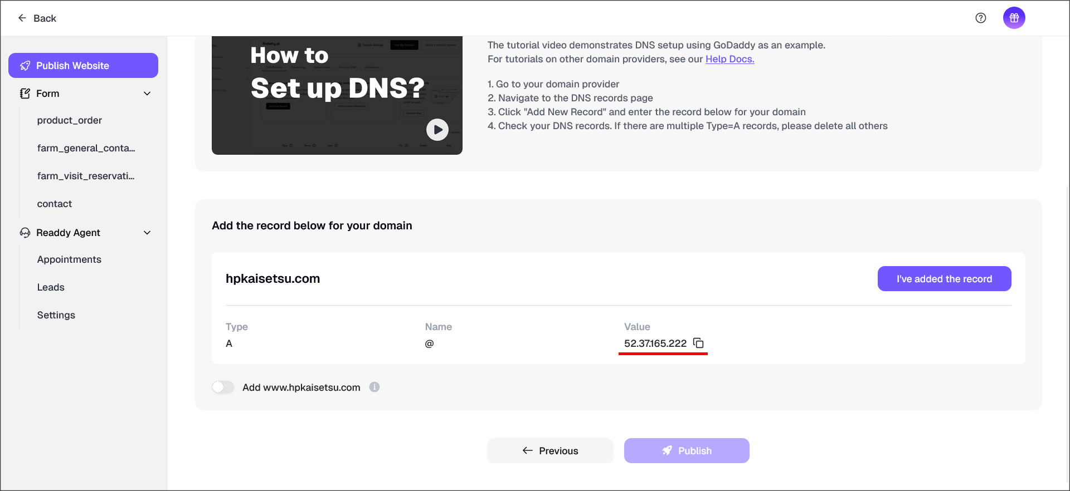
Task: Copy the DNS record IP value
Action: coord(698,343)
